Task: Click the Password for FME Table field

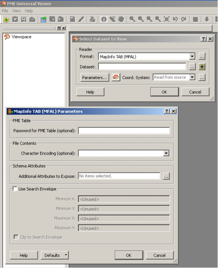Action: coord(124,130)
